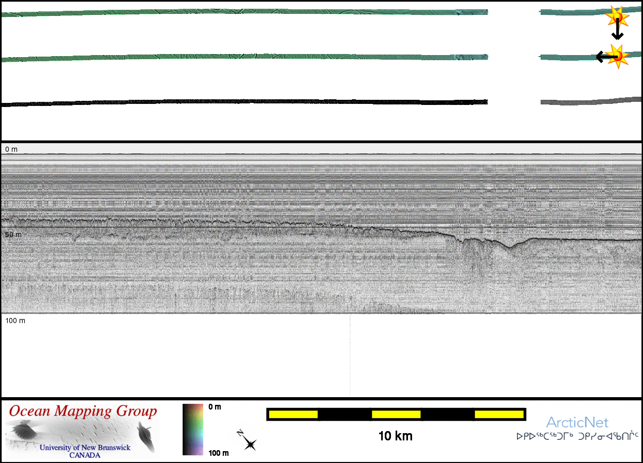Click the Inuktitut syllabics text under ArcticNet
Image resolution: width=643 pixels, height=463 pixels.
(577, 436)
